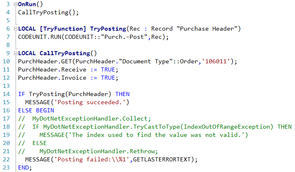Click 'Posting succeeded.' string

[x=90, y=102]
